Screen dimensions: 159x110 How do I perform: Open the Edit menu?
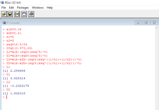pyautogui.click(x=11, y=8)
